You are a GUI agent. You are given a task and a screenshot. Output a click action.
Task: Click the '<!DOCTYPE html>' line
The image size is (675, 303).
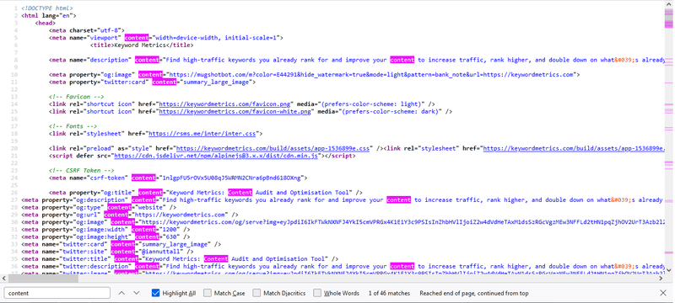click(x=47, y=8)
